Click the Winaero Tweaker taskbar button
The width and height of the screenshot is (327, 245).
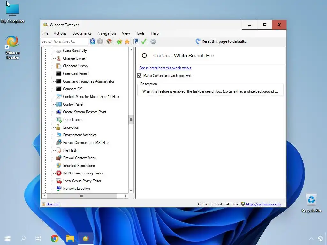pos(86,239)
